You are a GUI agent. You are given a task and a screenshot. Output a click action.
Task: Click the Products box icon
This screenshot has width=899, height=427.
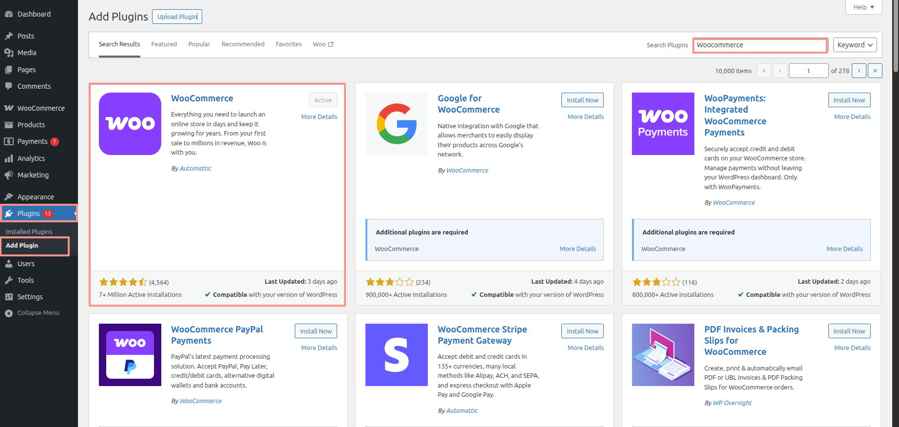pyautogui.click(x=9, y=125)
